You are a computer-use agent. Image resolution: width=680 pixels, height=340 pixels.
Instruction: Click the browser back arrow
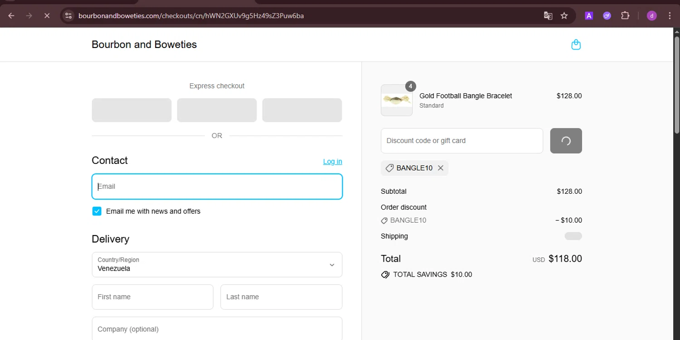coord(11,16)
